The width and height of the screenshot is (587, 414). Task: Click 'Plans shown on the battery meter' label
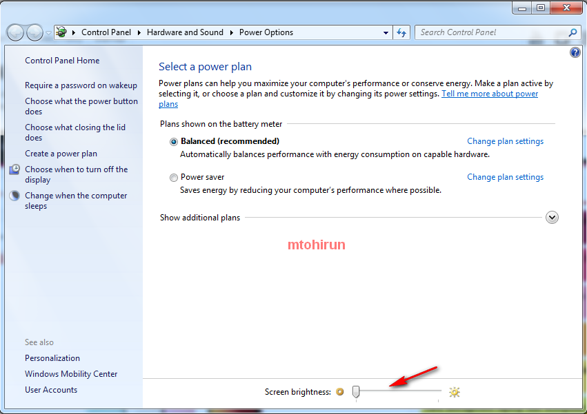(221, 124)
